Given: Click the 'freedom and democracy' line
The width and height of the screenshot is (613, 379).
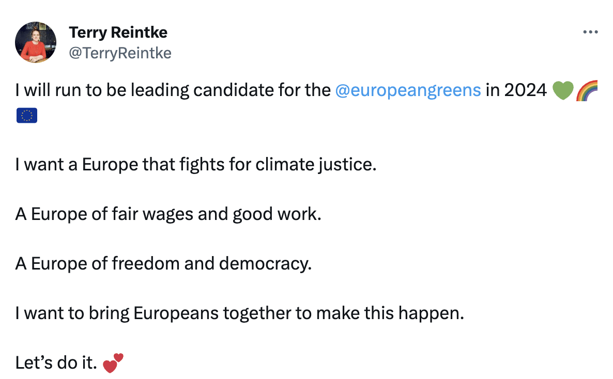Looking at the screenshot, I should (x=163, y=264).
